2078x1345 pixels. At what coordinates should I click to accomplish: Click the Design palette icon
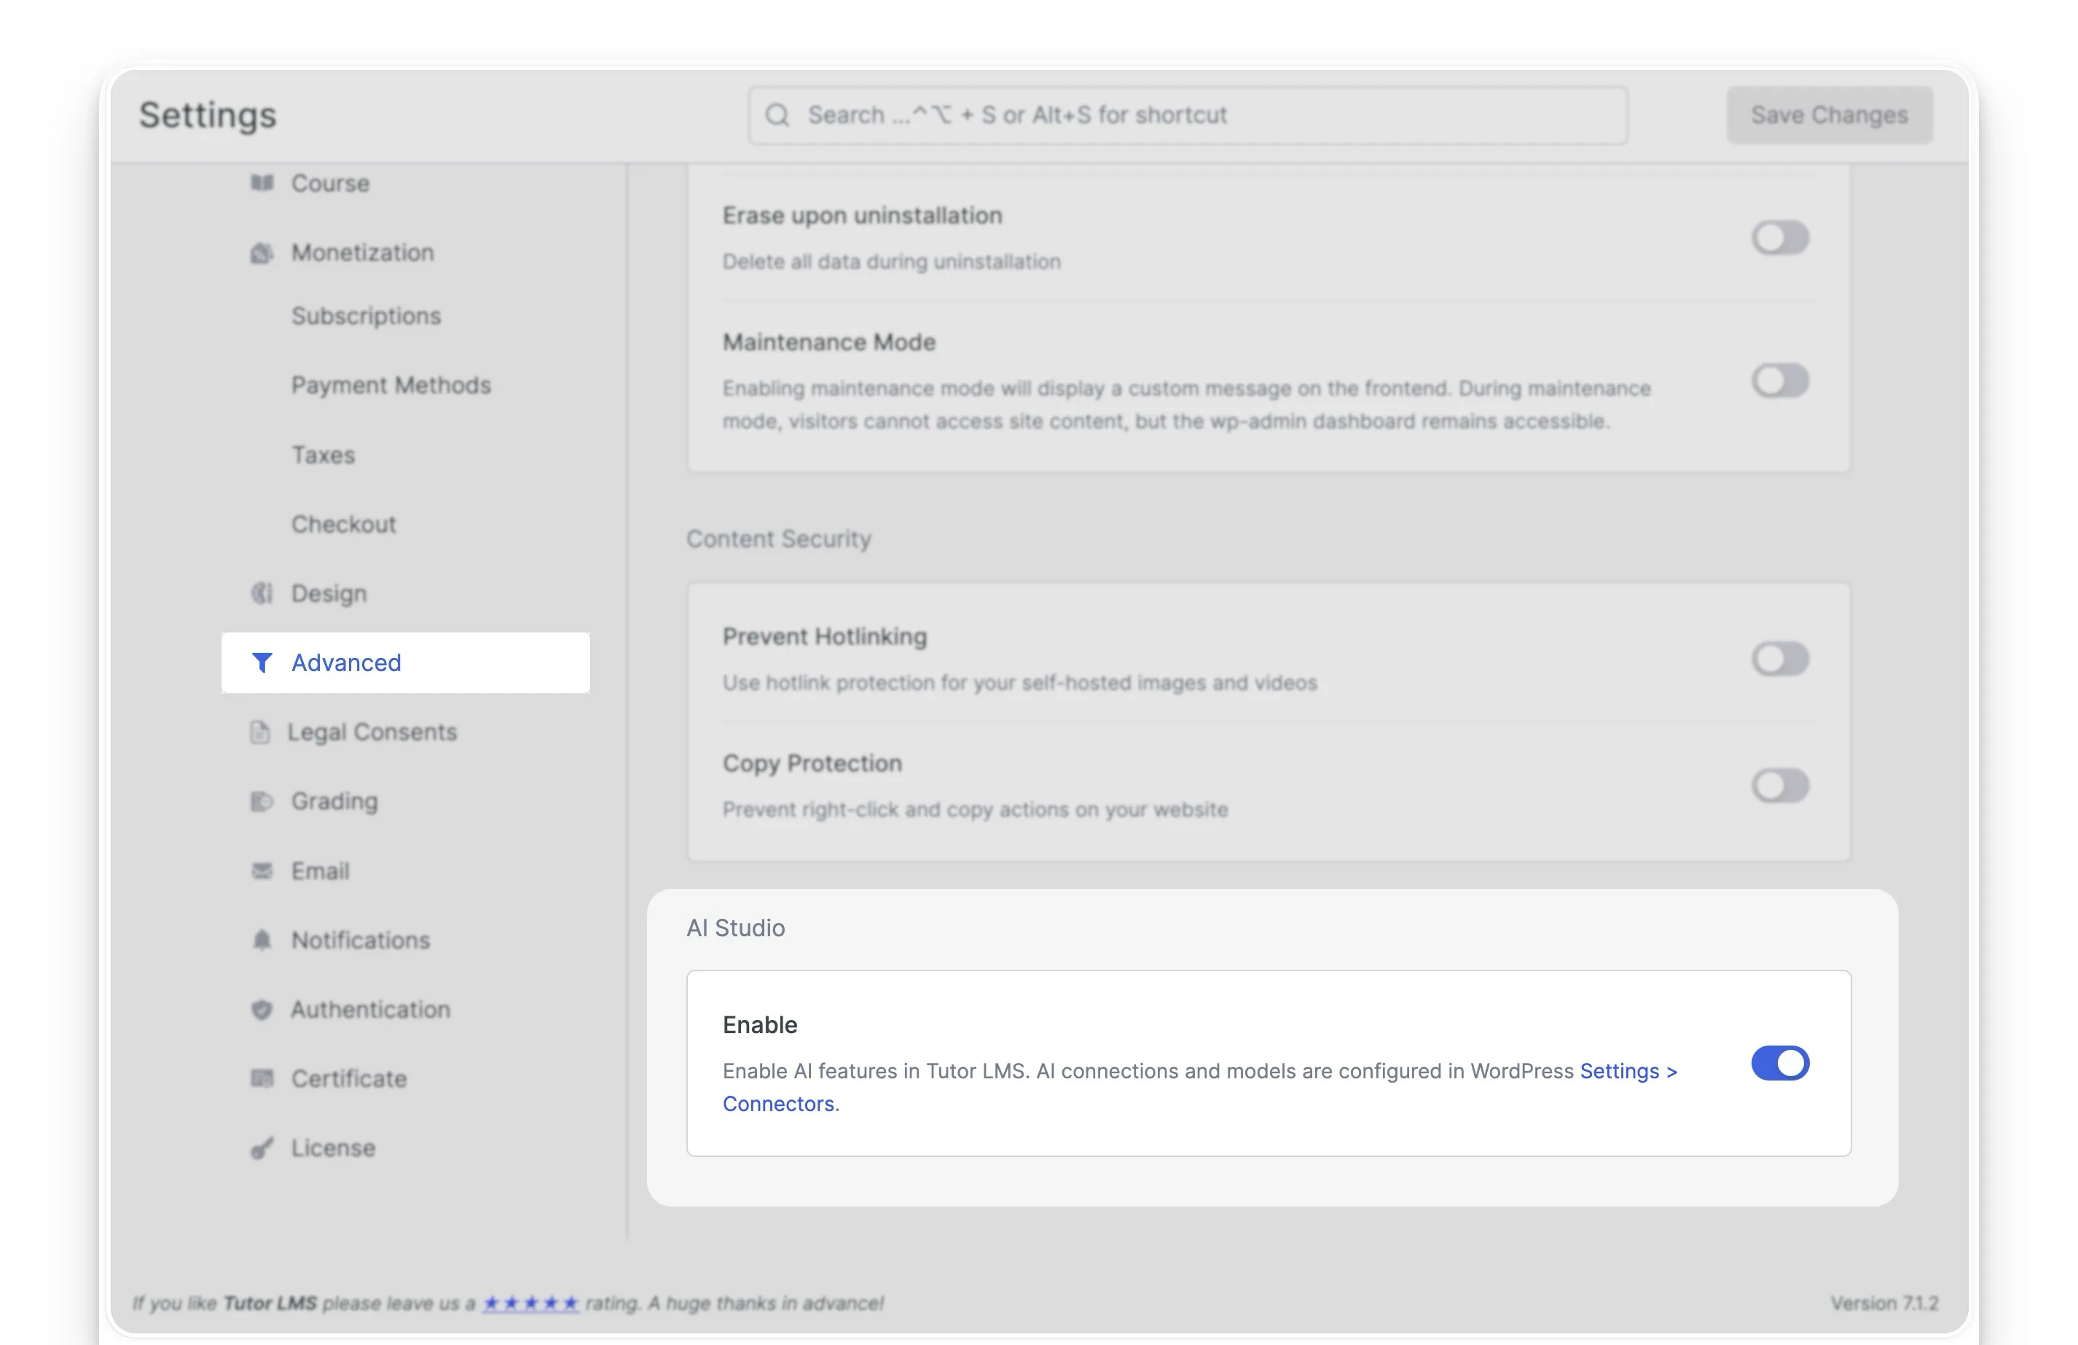tap(262, 593)
